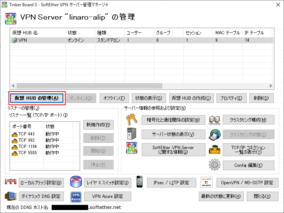
Task: Click the phone IPsec/L2TP icon
Action: [x=139, y=182]
